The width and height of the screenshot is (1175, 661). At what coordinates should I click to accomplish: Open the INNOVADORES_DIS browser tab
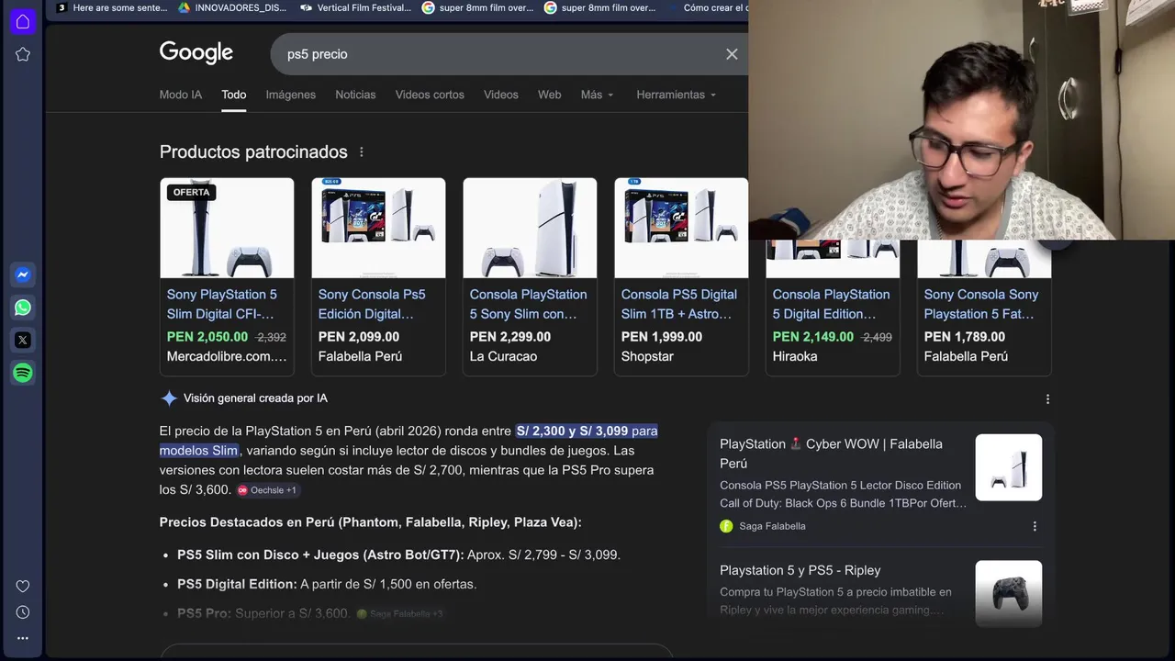pyautogui.click(x=231, y=7)
